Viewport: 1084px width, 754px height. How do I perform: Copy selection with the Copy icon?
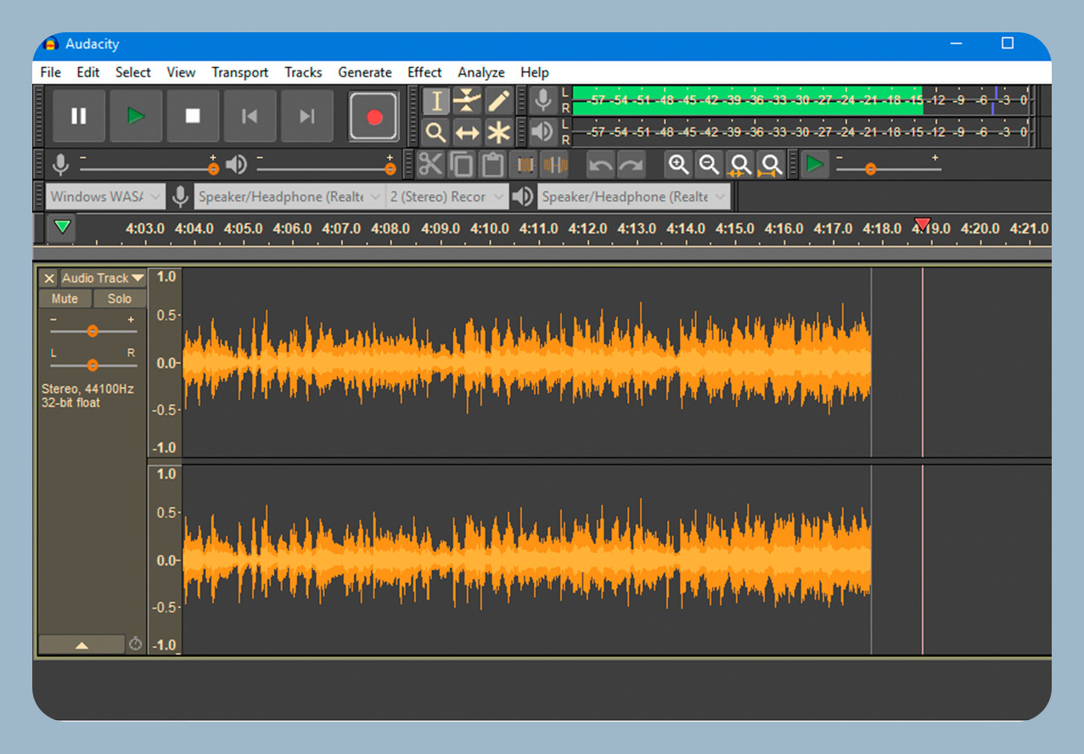click(x=462, y=164)
